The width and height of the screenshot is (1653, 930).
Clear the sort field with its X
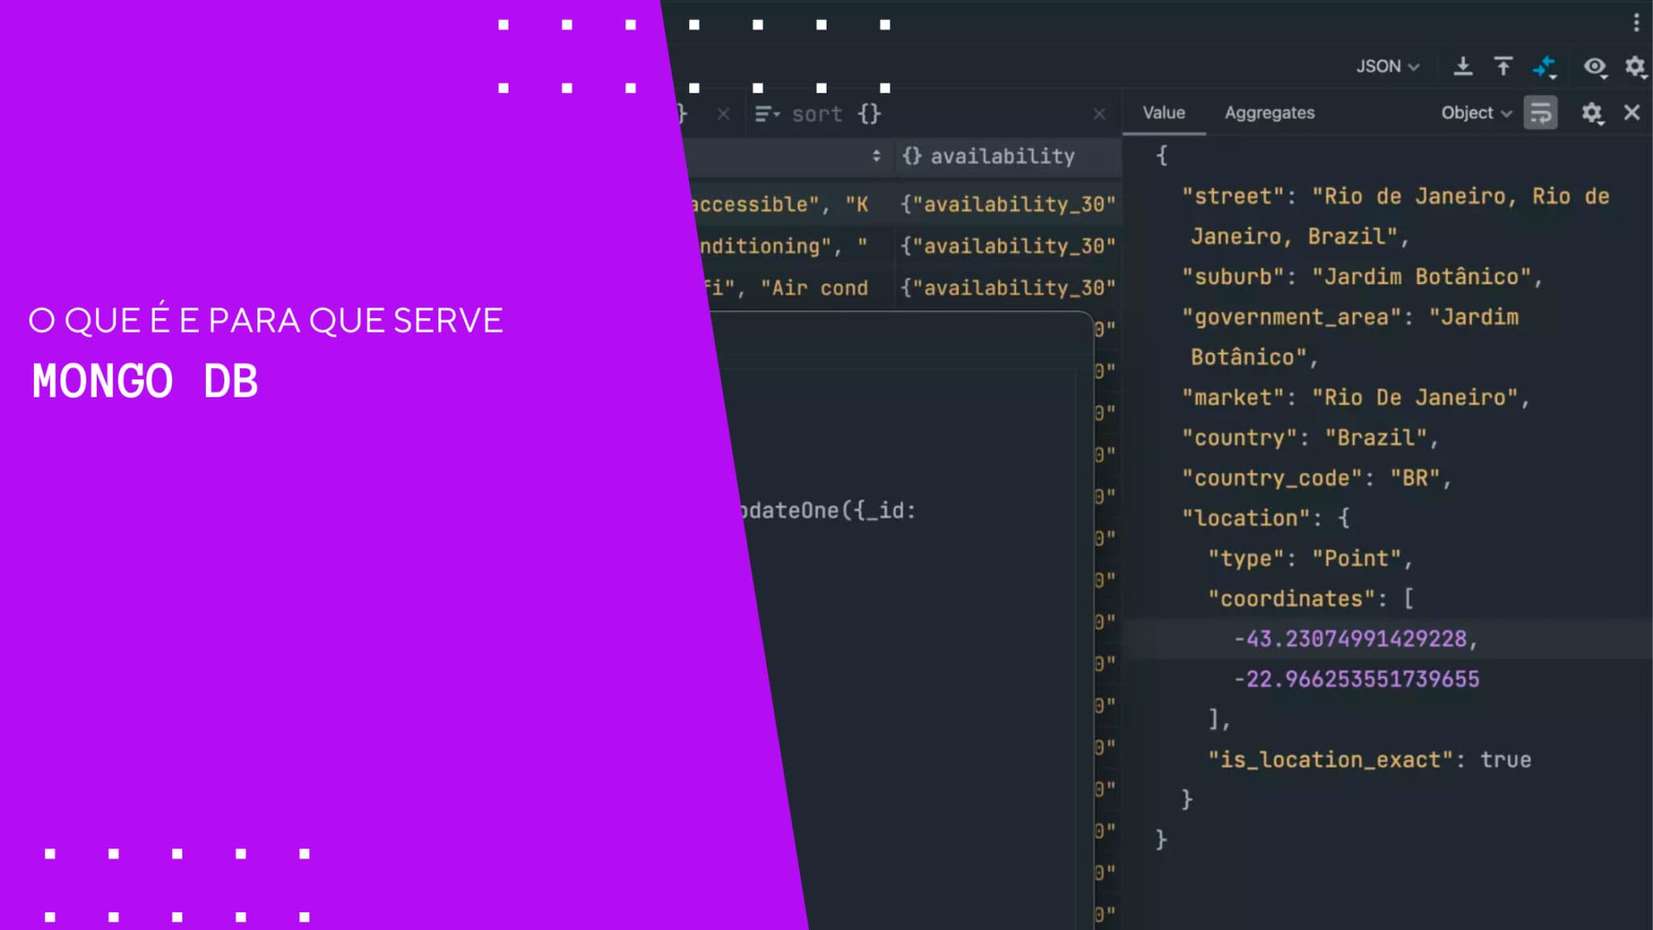click(x=1099, y=115)
